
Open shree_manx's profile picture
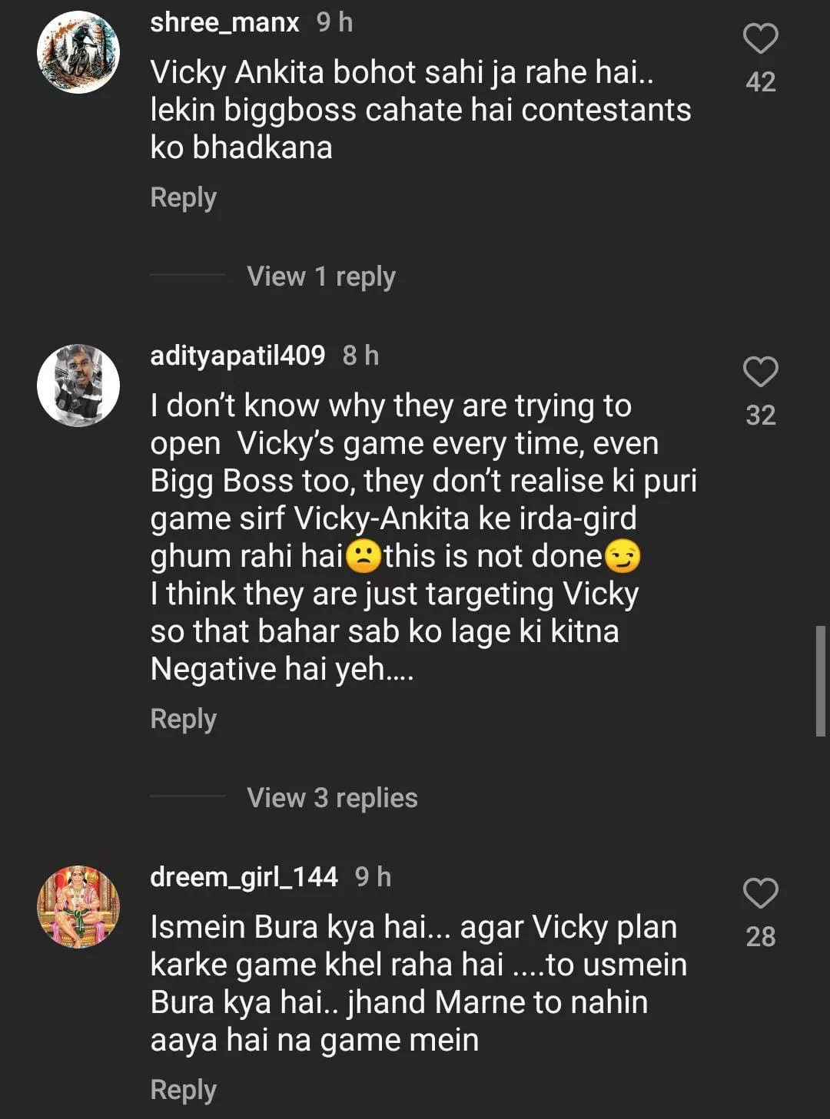coord(78,52)
